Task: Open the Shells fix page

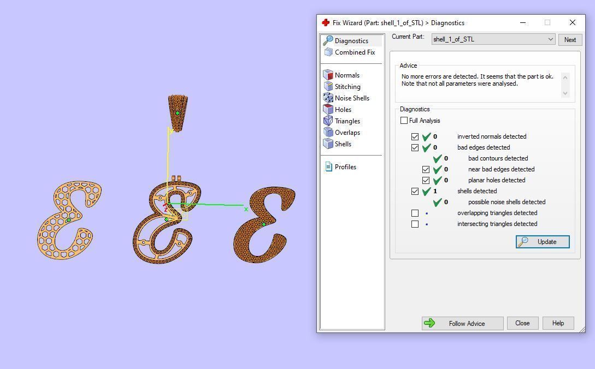Action: [343, 144]
